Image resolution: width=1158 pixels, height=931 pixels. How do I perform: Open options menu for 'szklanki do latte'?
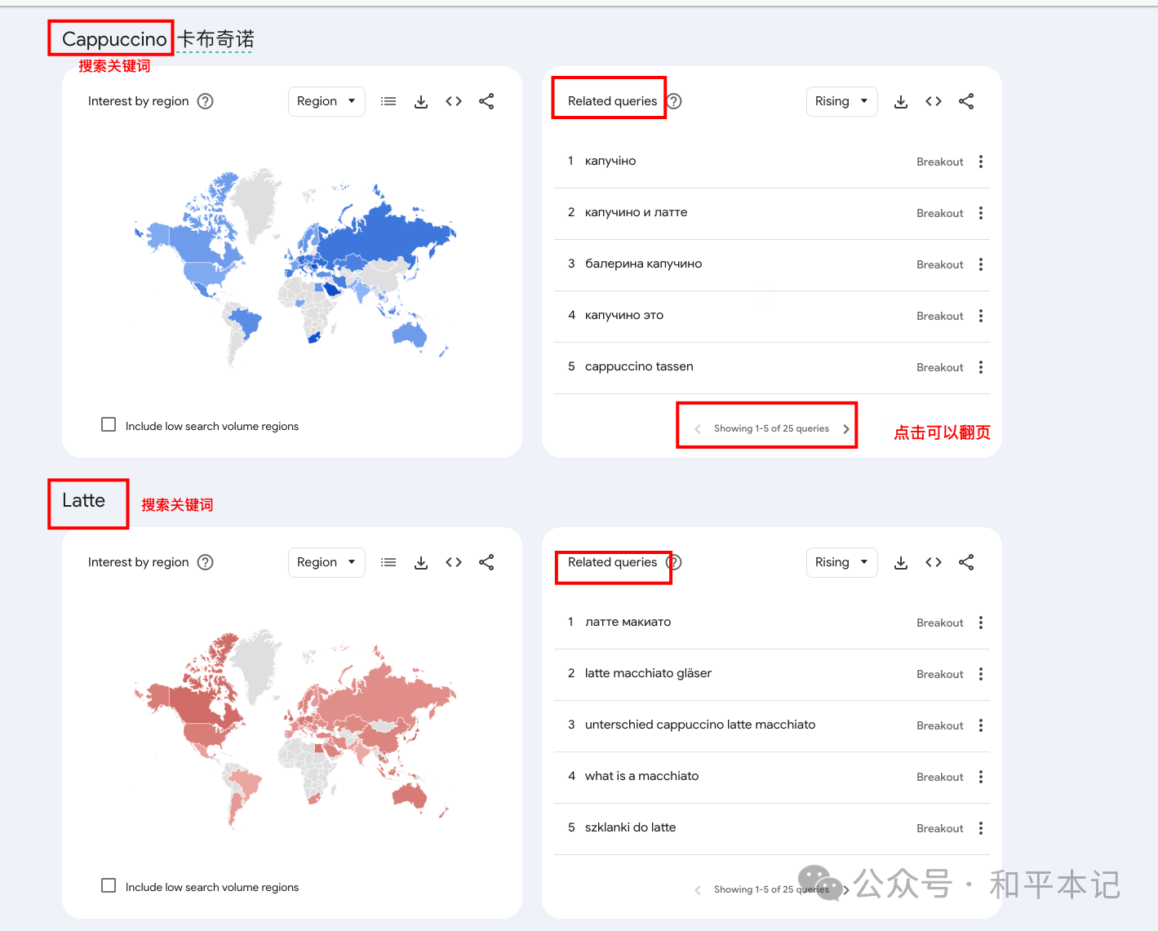coord(981,828)
